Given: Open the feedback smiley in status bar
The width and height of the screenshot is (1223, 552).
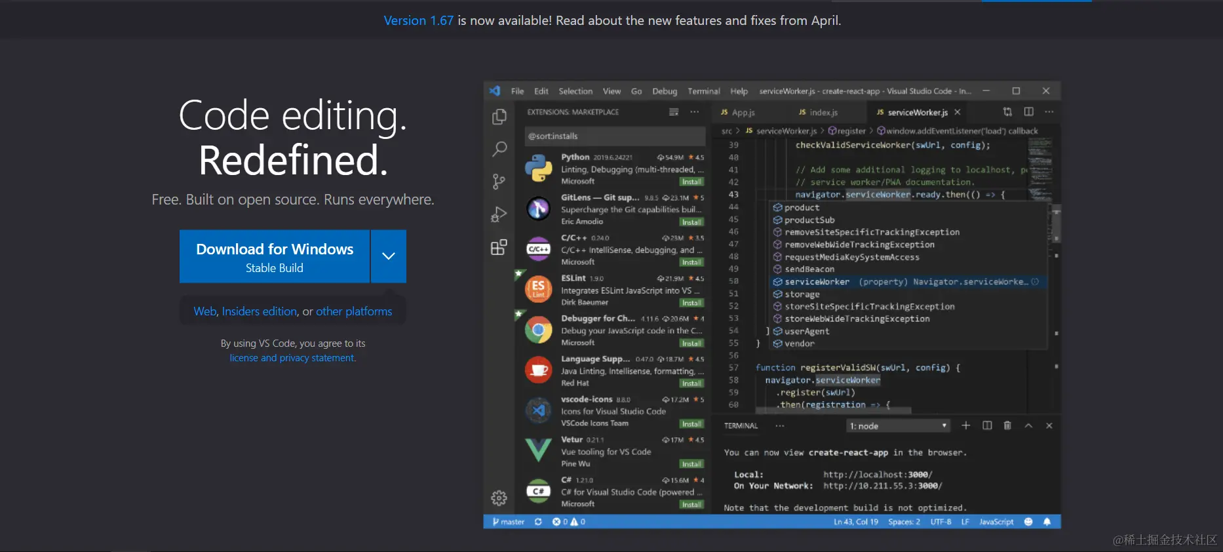Looking at the screenshot, I should (x=1028, y=522).
